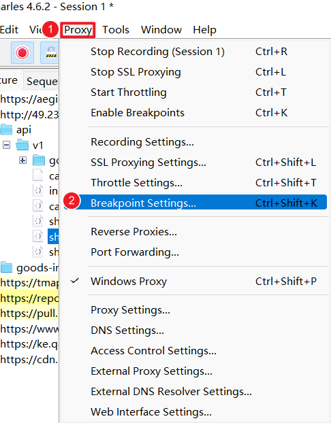Select the goods-in folder icon
Viewport: 331px width, 423px height.
click(x=7, y=267)
